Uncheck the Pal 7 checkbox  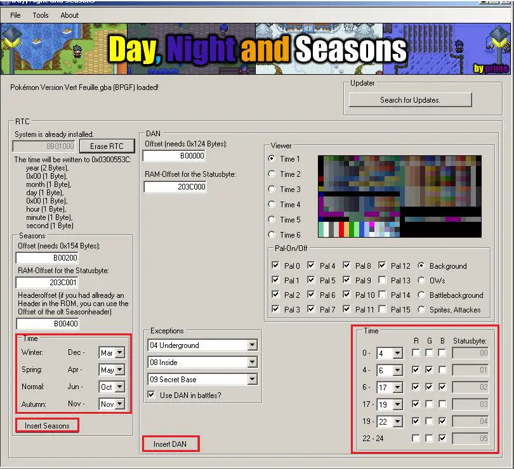[x=311, y=309]
